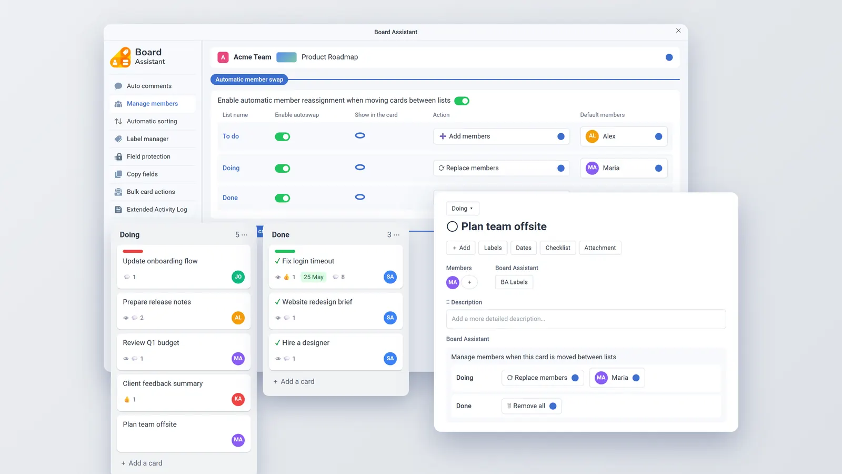Open the Label manager section

(153, 139)
